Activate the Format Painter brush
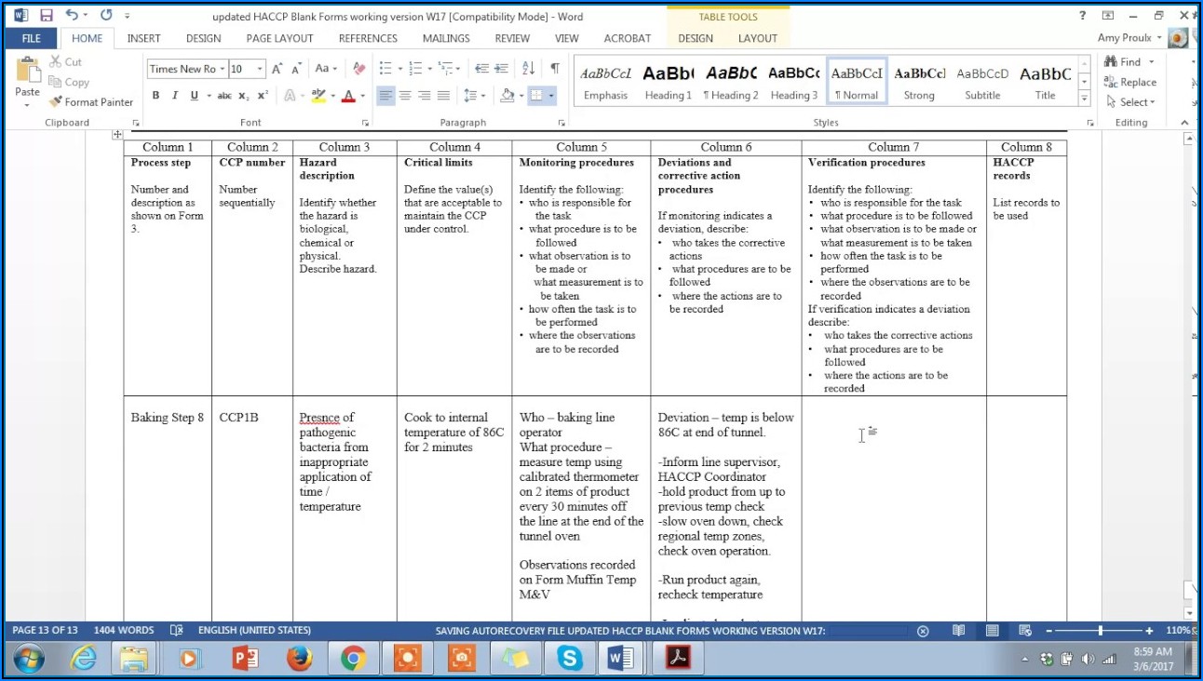Viewport: 1203px width, 681px height. point(91,102)
